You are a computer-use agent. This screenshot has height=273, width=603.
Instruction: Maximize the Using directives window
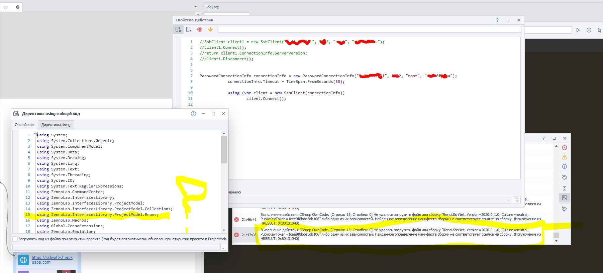[x=213, y=114]
